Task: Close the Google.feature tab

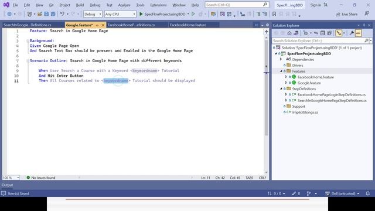Action: click(x=103, y=25)
